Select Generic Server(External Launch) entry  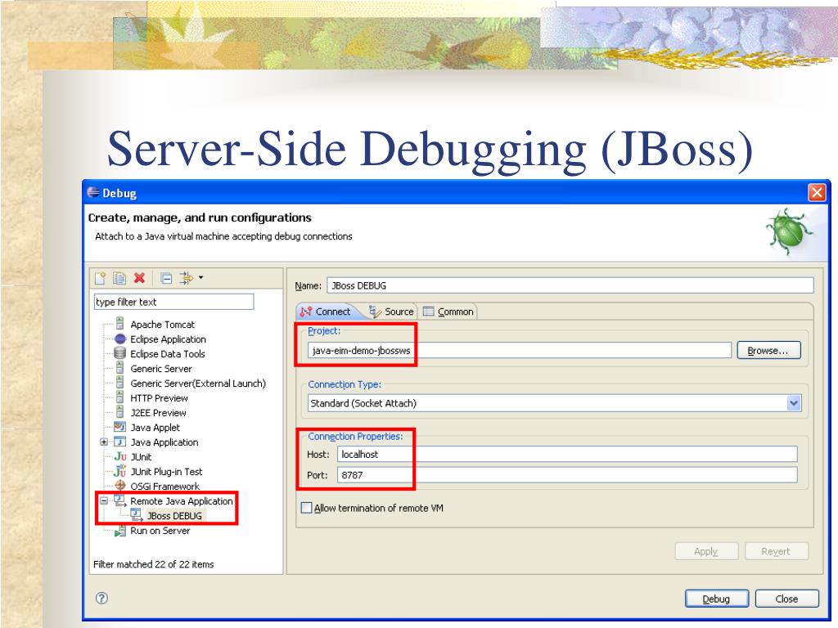[x=198, y=384]
